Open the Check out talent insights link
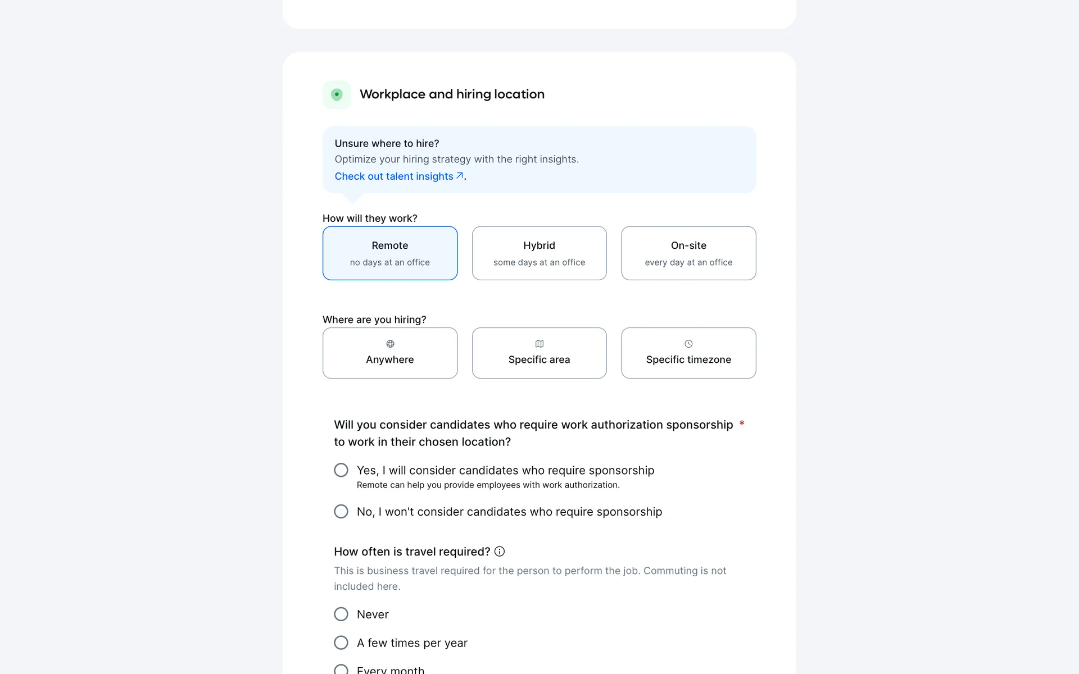 click(x=394, y=176)
